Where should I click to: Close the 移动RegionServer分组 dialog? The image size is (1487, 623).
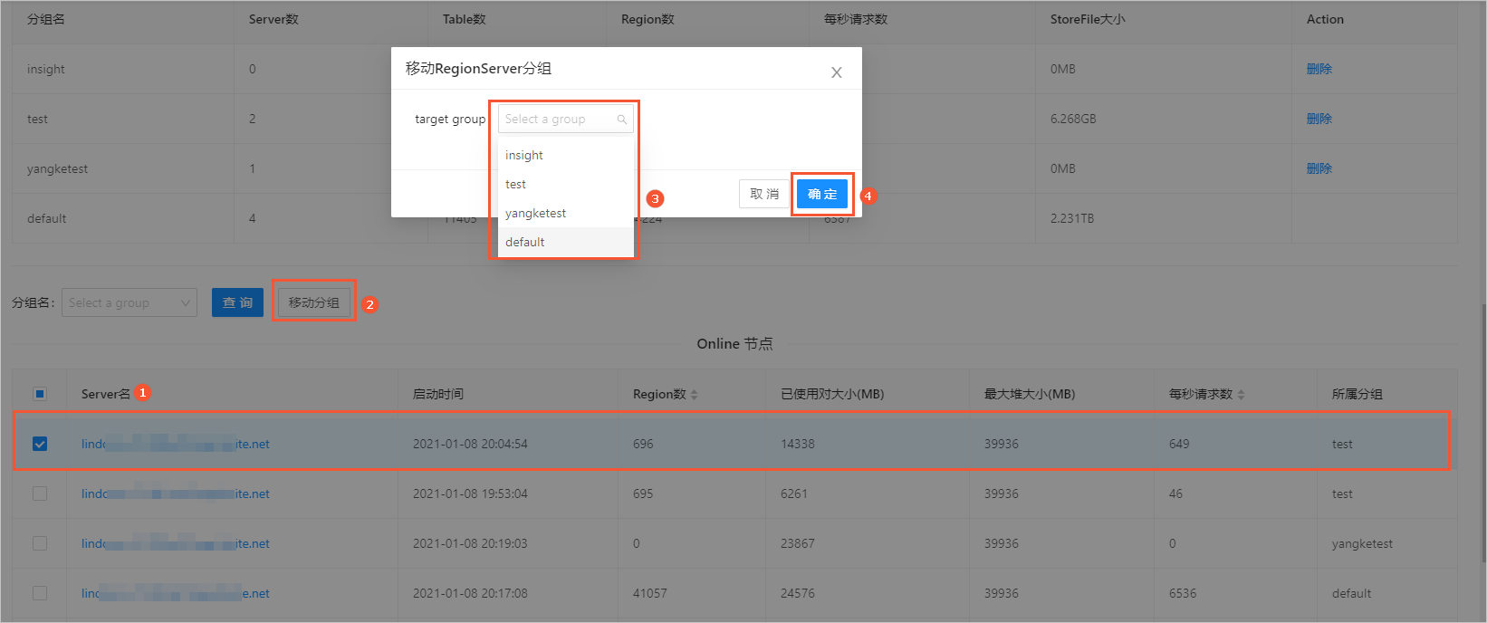click(837, 72)
